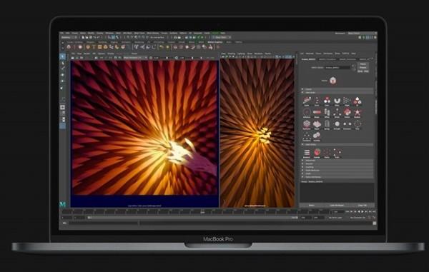Choose the Lasso tool in the toolbox
The height and width of the screenshot is (272, 429).
63,63
